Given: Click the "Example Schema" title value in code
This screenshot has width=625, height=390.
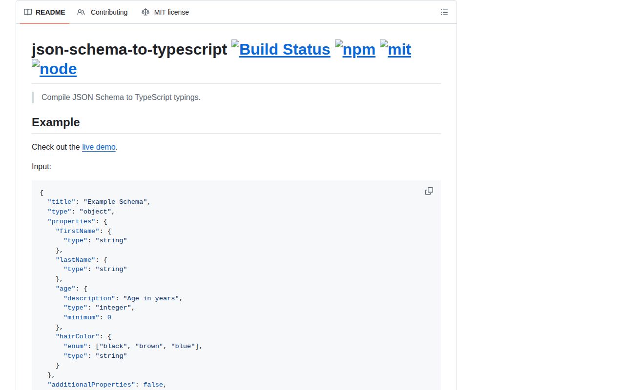Looking at the screenshot, I should pyautogui.click(x=115, y=202).
